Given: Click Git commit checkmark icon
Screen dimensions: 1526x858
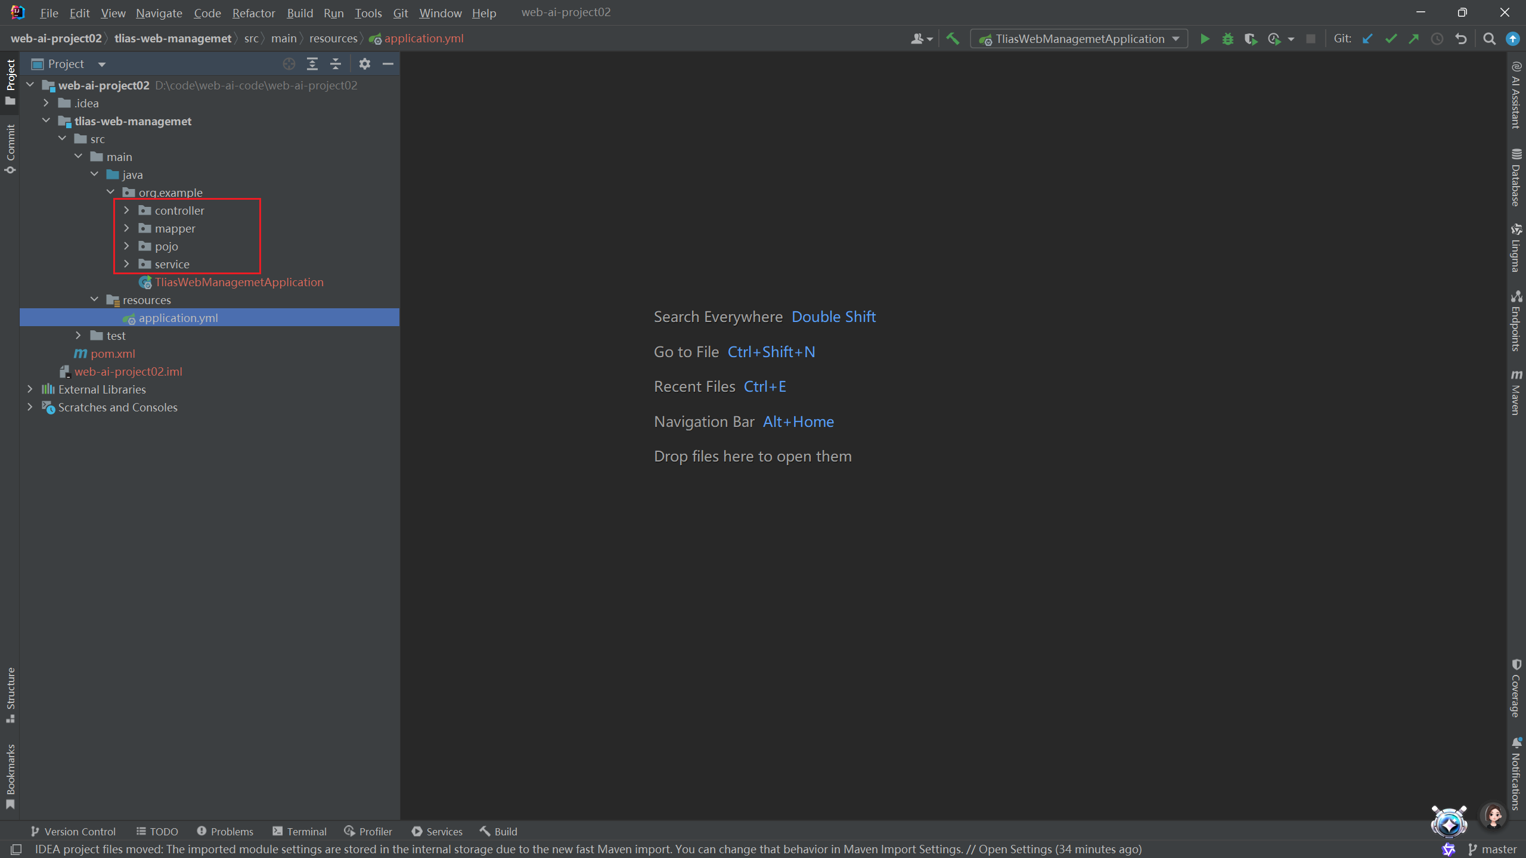Looking at the screenshot, I should coord(1391,39).
